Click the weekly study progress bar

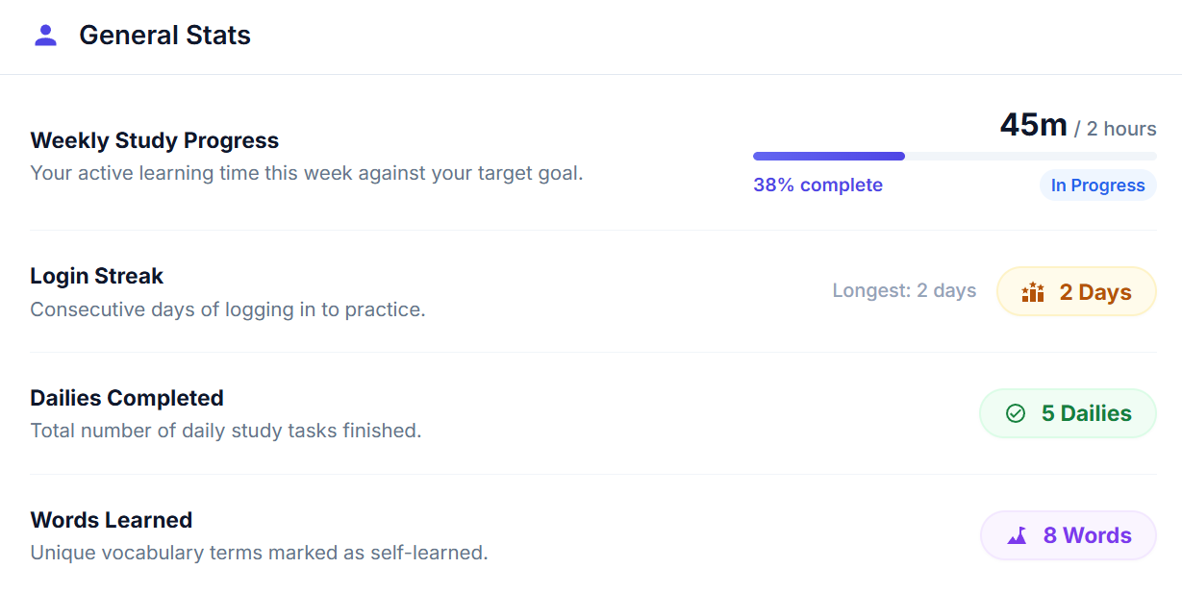955,156
